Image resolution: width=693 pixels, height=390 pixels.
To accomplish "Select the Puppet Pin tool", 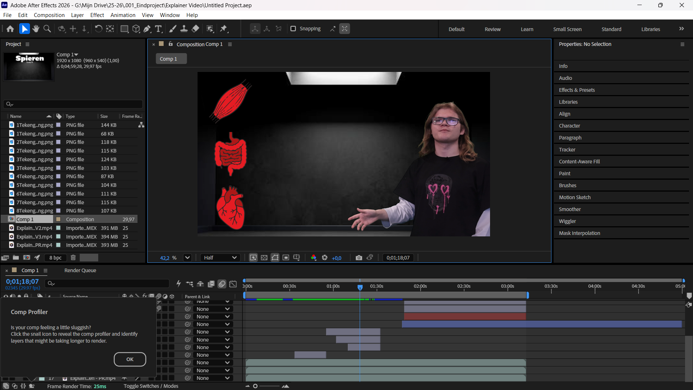I will pos(224,29).
